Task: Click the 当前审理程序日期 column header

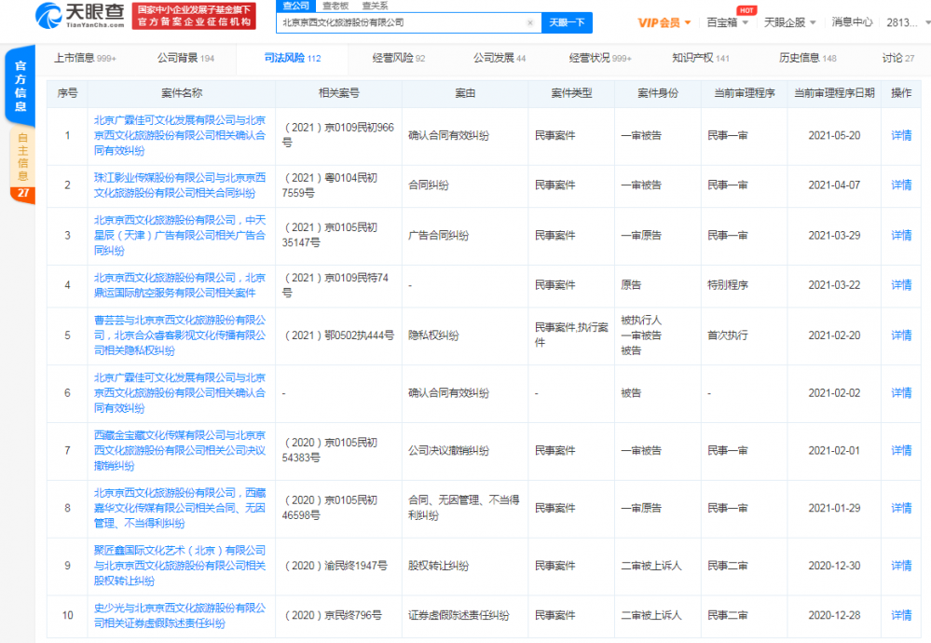Action: tap(834, 93)
